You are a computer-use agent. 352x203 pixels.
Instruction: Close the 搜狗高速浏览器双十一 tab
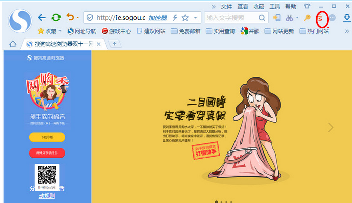click(x=98, y=44)
